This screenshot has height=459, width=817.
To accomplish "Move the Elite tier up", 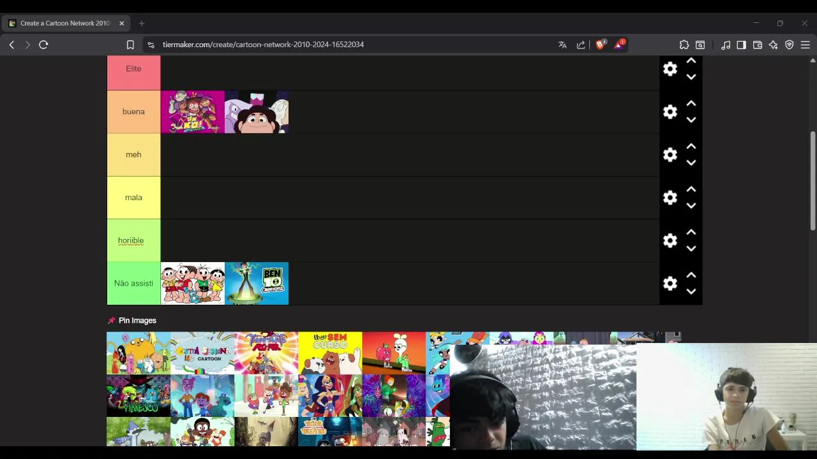I will (x=691, y=61).
